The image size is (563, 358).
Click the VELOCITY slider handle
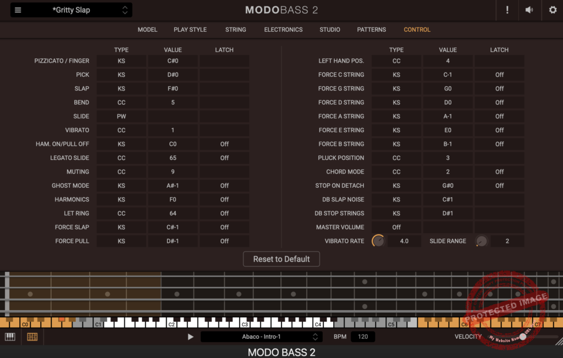coord(523,337)
